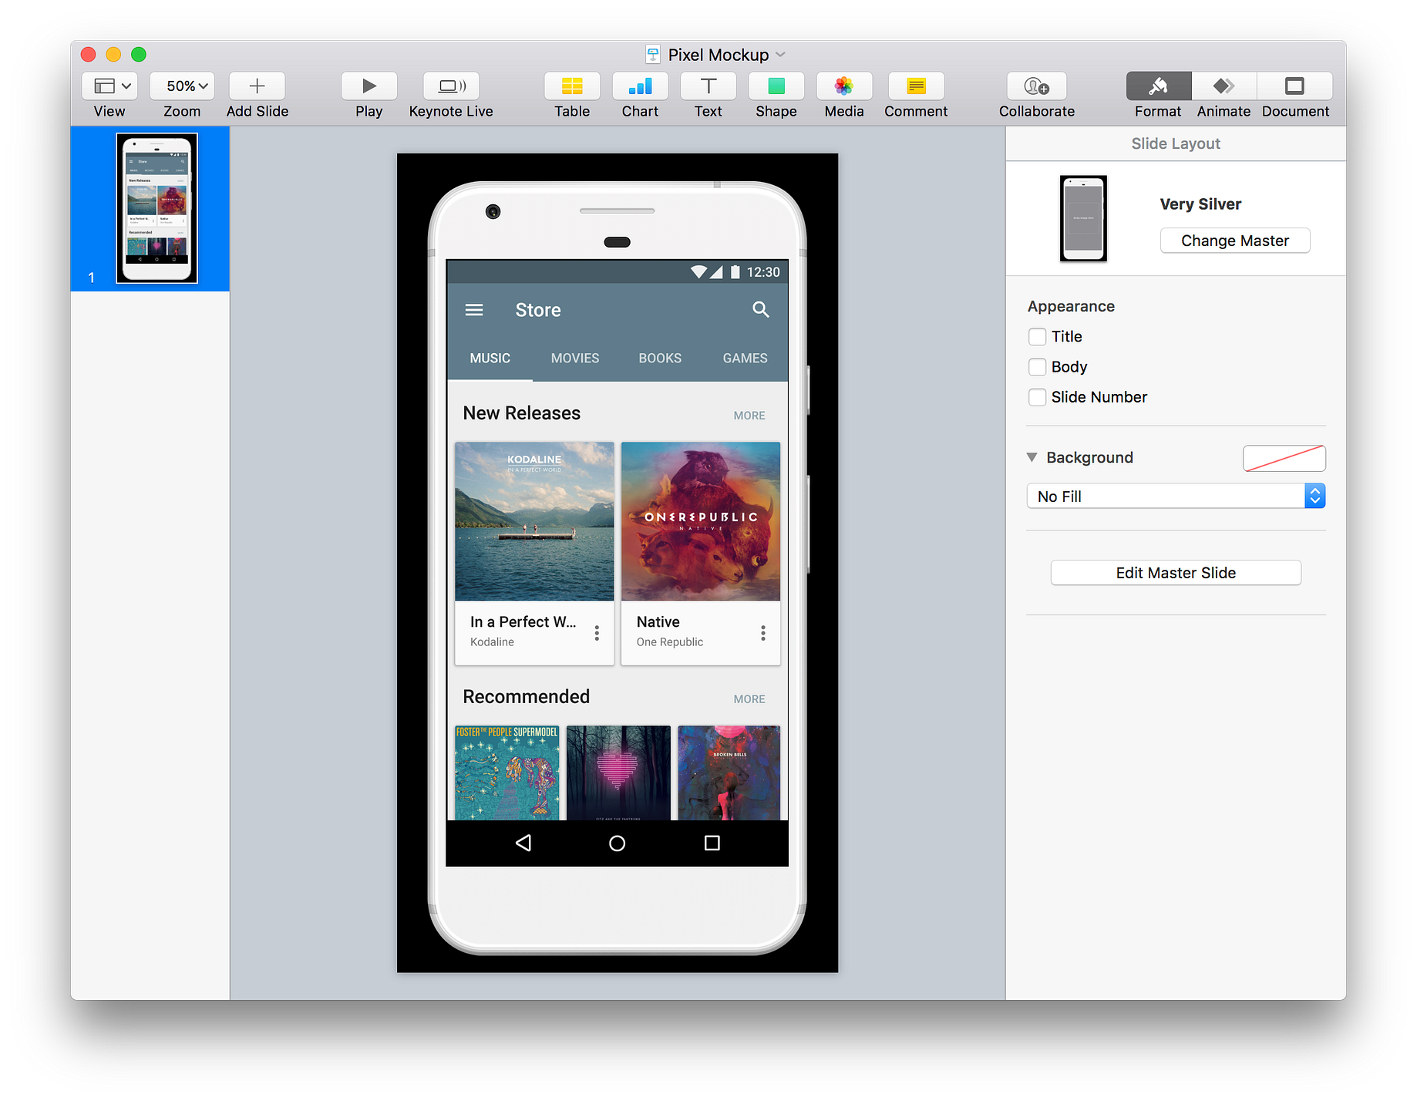Click the Play slideshow icon
This screenshot has width=1417, height=1101.
coord(369,86)
